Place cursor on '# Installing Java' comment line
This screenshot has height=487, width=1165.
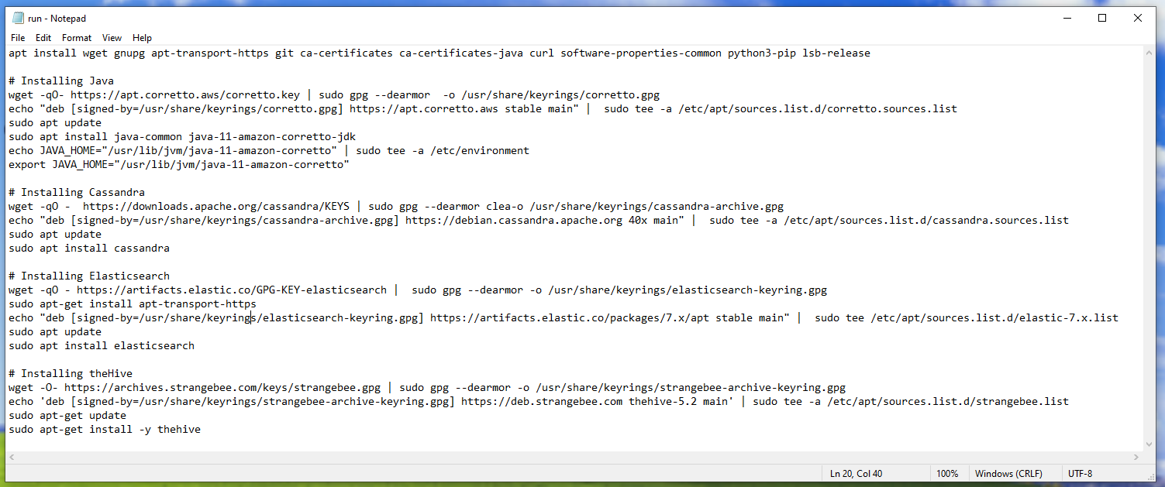61,81
